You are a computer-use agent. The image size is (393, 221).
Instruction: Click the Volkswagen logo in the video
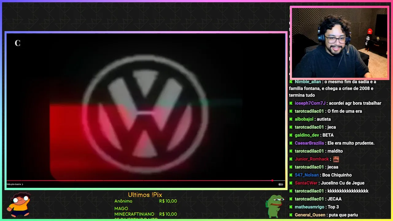coord(145,114)
